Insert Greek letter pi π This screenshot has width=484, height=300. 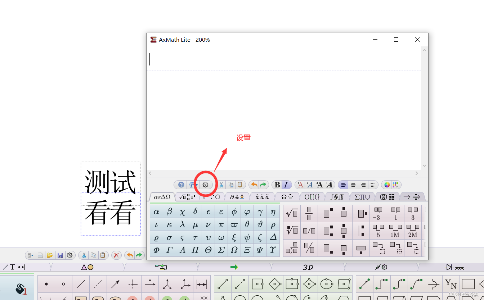point(221,224)
